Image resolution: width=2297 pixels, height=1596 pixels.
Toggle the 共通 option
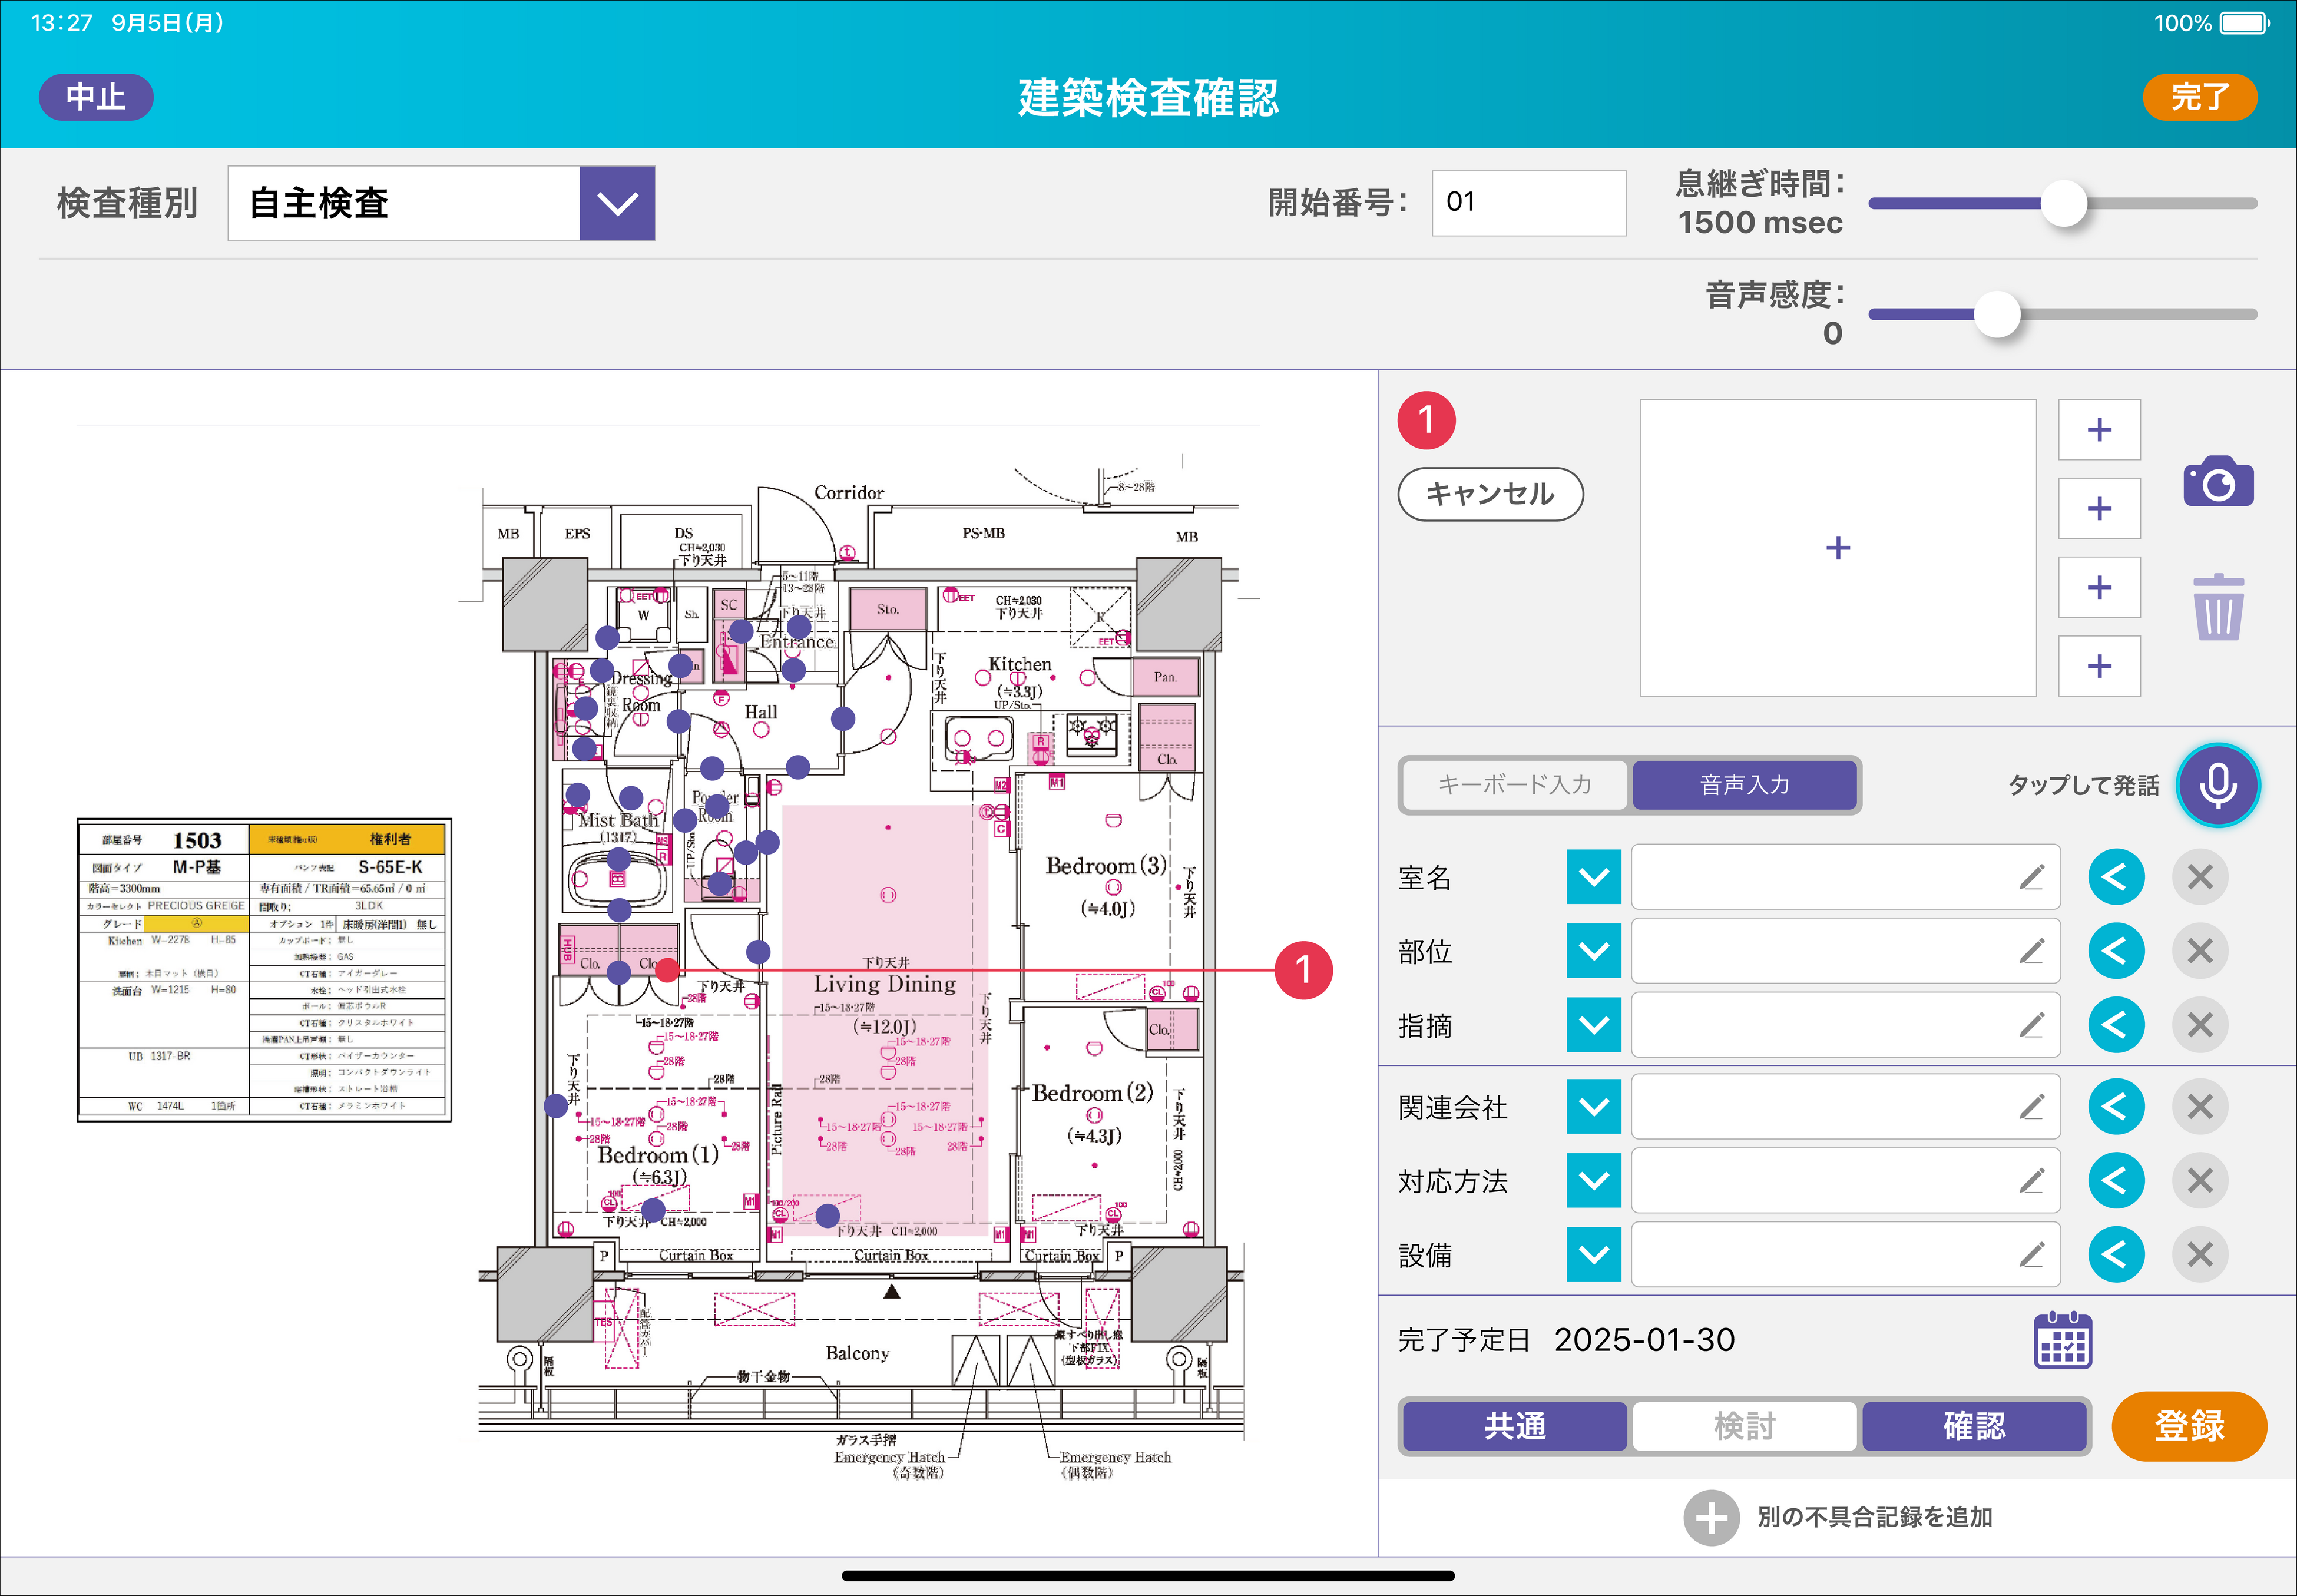(1514, 1426)
